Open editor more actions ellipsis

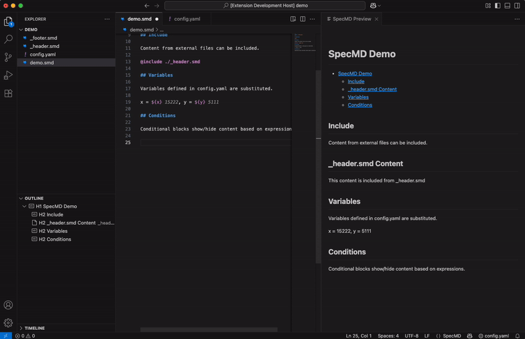point(312,19)
